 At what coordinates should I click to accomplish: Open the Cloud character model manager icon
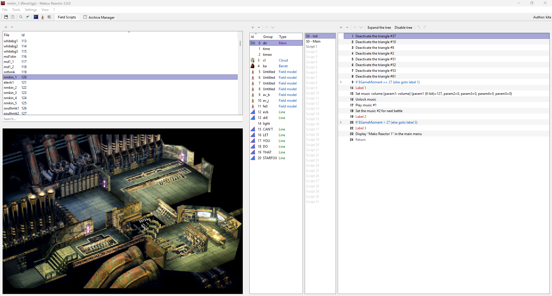43,17
